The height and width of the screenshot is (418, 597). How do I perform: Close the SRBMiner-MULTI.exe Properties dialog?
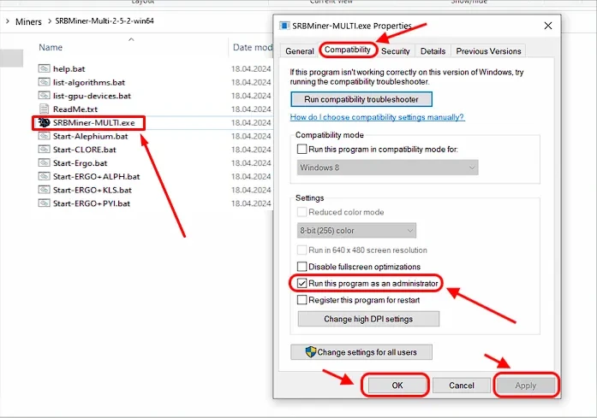click(548, 26)
